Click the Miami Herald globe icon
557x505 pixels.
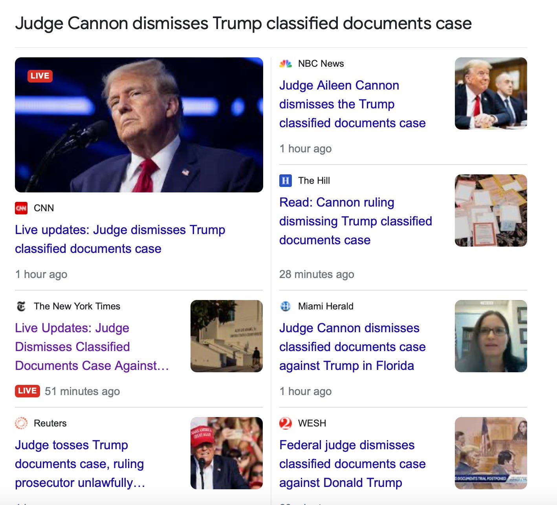click(286, 306)
